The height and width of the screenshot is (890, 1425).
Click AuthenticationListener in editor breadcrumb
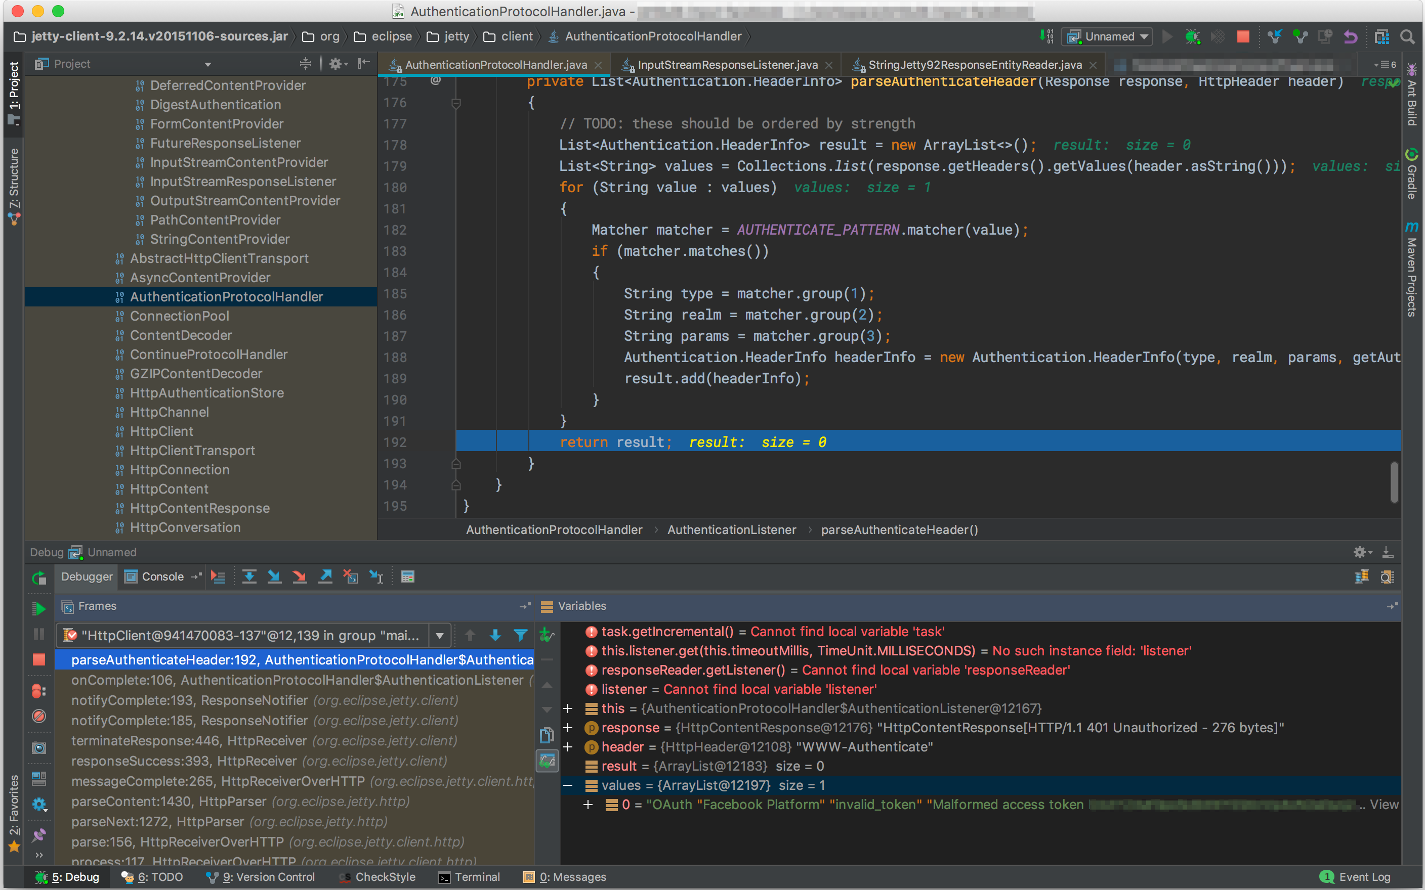[731, 530]
